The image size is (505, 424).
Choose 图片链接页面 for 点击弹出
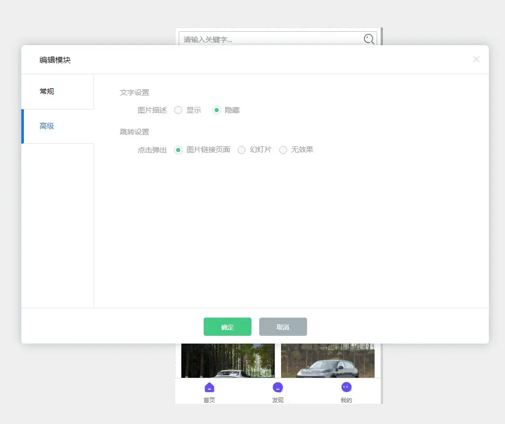(178, 150)
